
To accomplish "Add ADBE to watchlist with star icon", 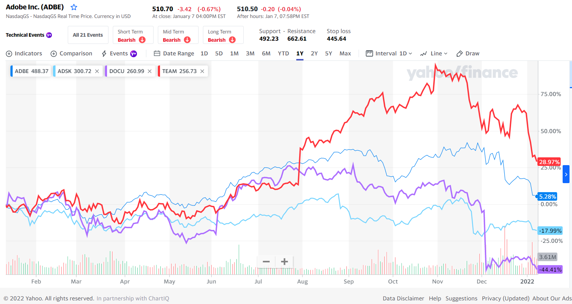I will (74, 7).
